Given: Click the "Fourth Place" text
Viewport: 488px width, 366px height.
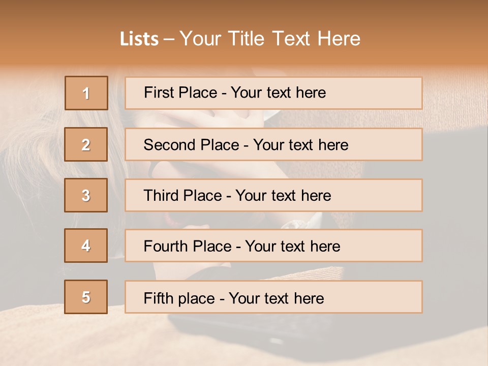Looking at the screenshot, I should pos(187,247).
